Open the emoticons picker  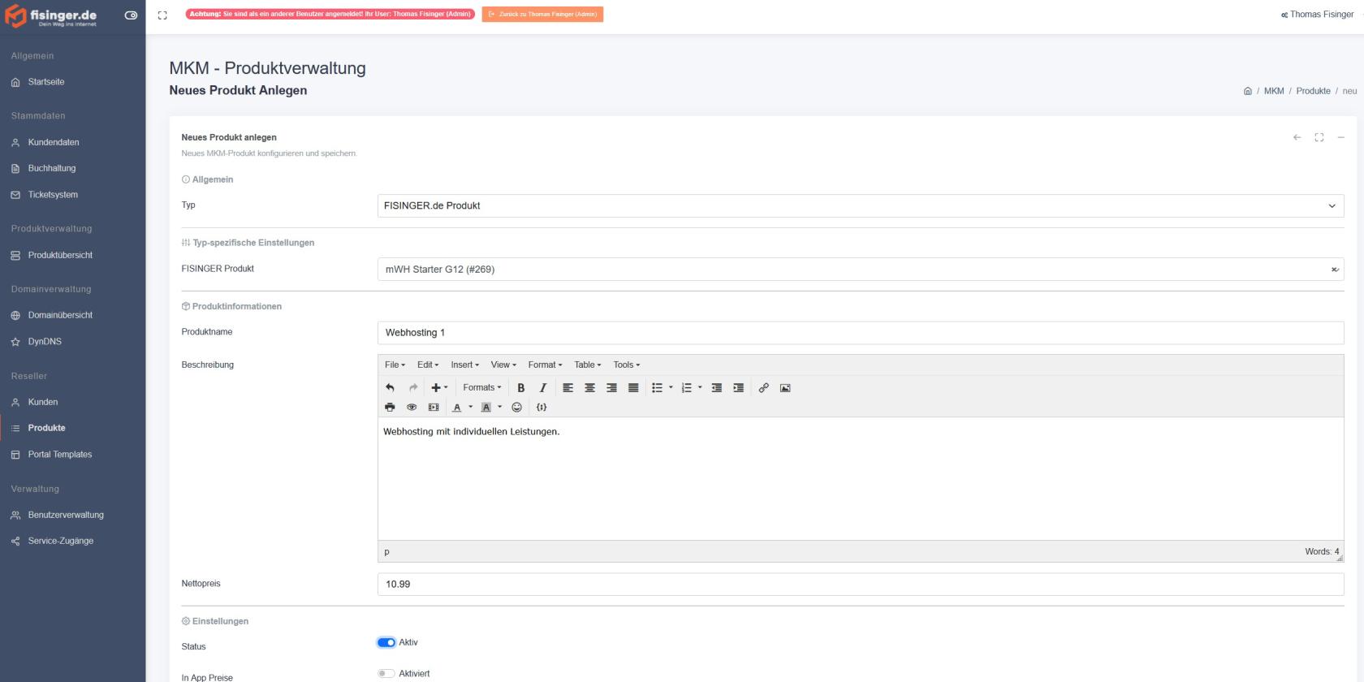pos(516,408)
